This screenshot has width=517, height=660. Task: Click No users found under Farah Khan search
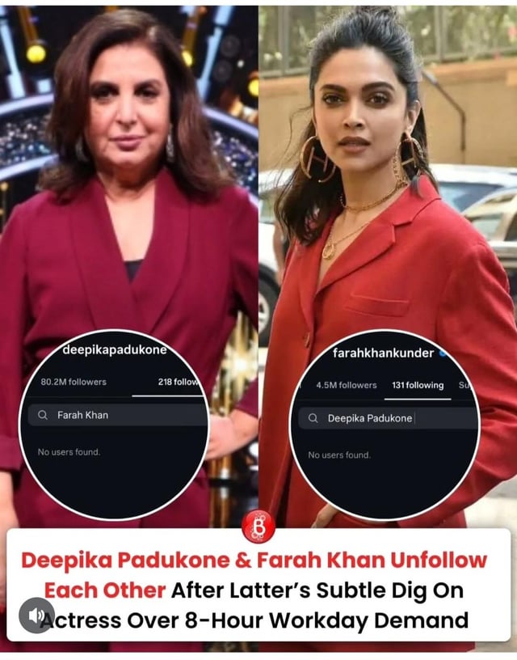click(69, 452)
